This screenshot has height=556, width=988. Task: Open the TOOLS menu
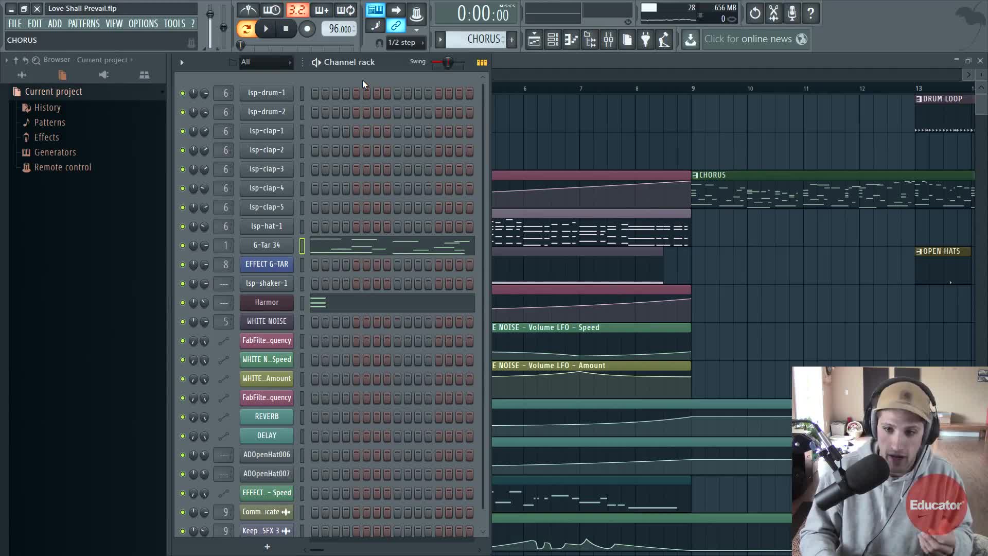pyautogui.click(x=174, y=24)
